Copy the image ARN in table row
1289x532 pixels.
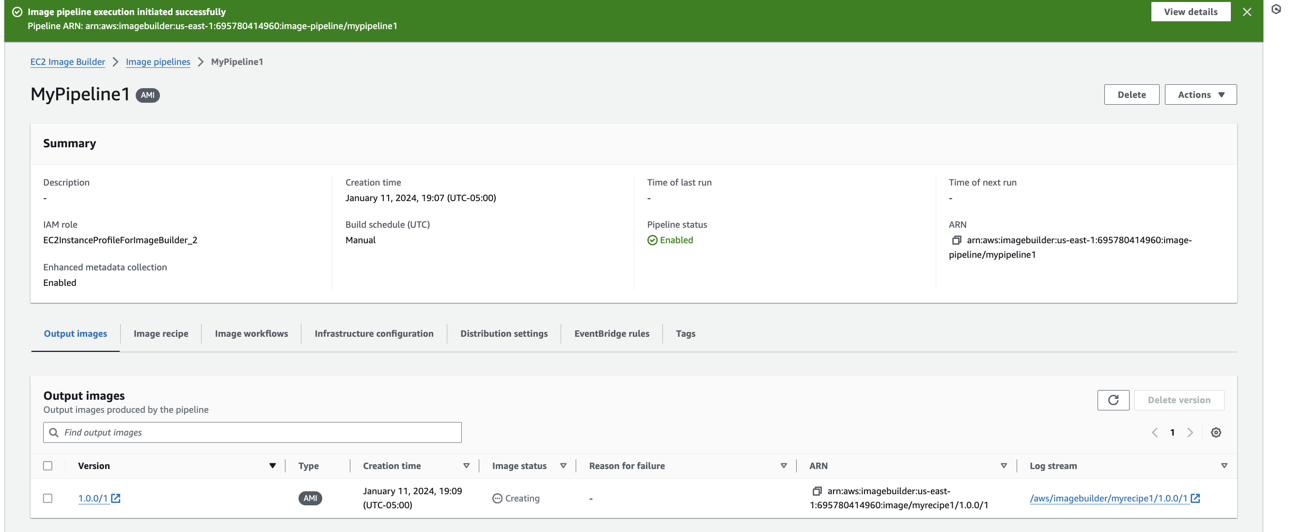[817, 491]
